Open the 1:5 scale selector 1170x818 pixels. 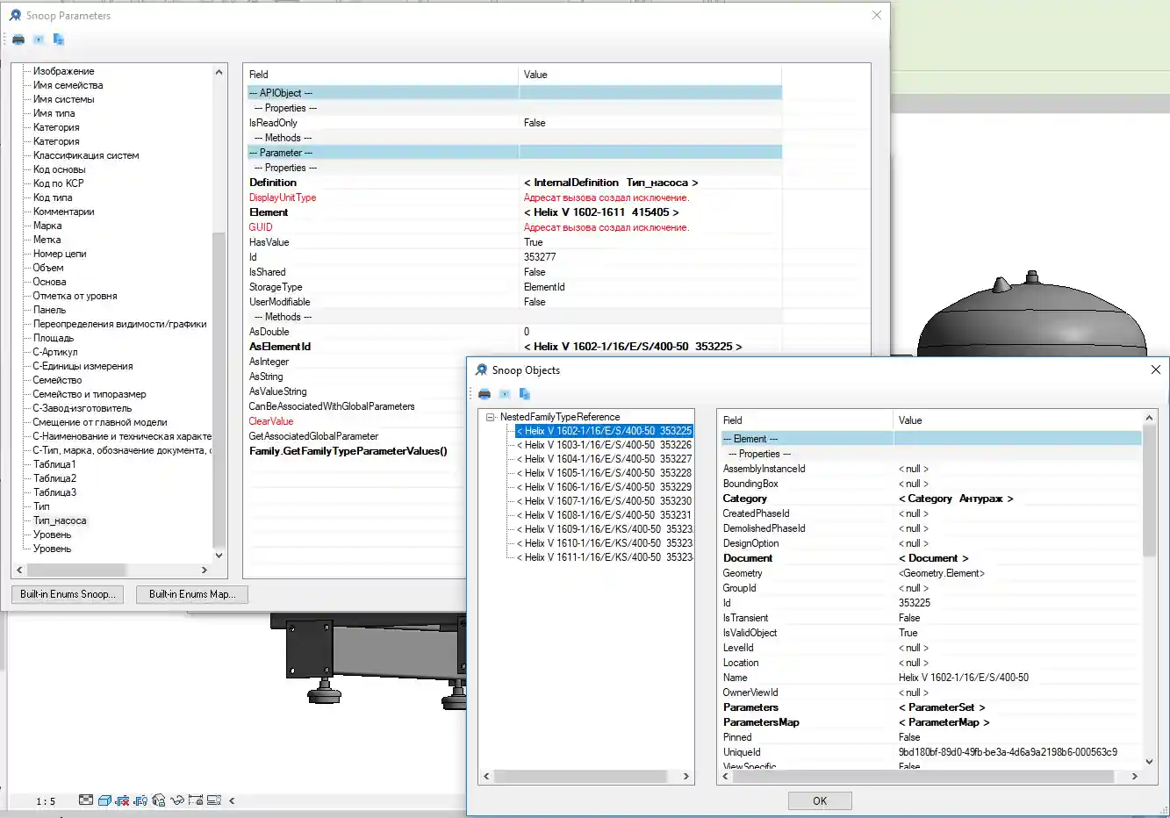click(x=44, y=800)
